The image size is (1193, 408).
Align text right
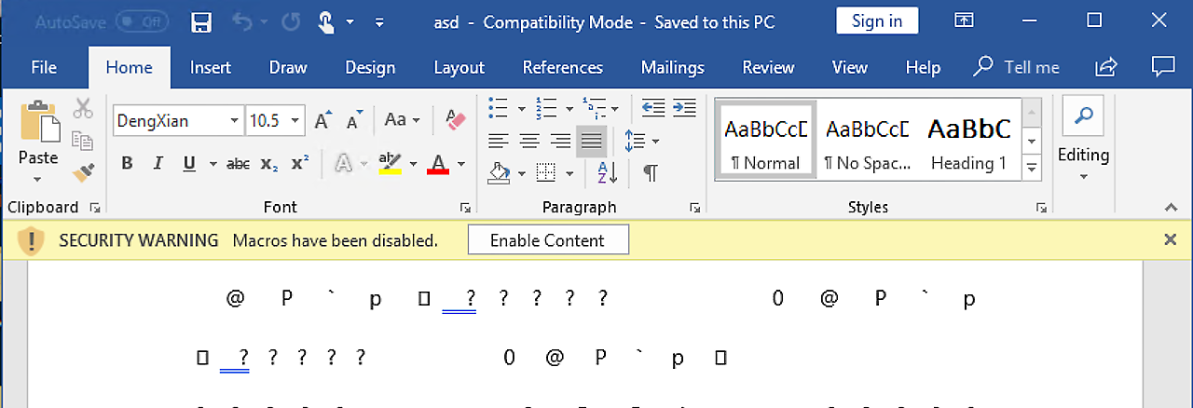click(x=560, y=141)
